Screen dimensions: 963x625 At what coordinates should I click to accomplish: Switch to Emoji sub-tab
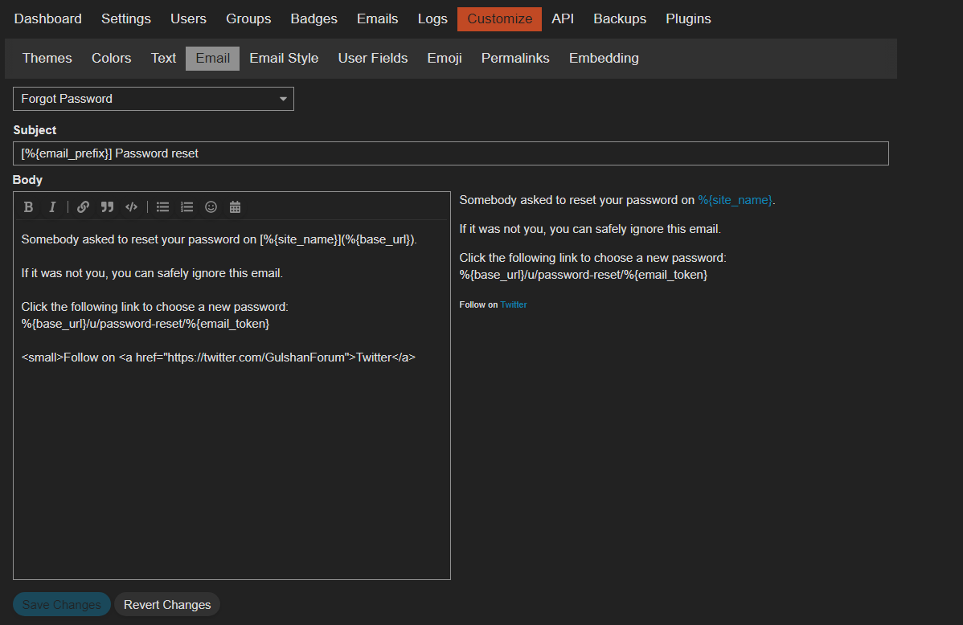(445, 59)
